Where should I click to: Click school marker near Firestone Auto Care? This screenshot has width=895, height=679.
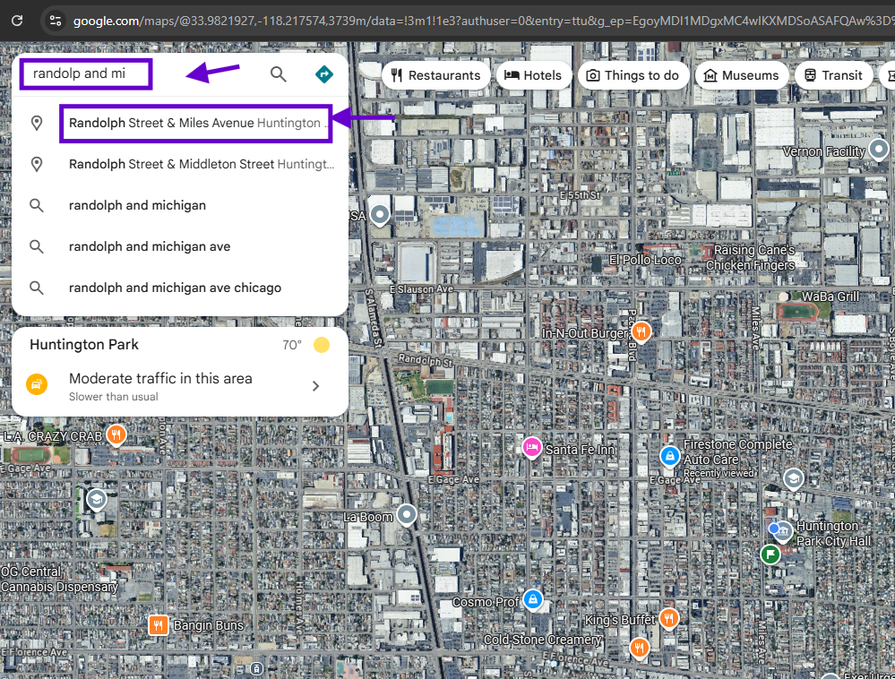click(793, 478)
